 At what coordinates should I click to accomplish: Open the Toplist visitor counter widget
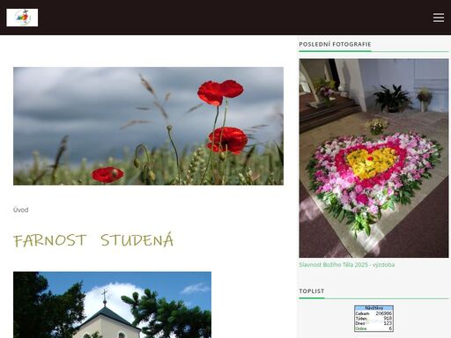[x=373, y=319]
